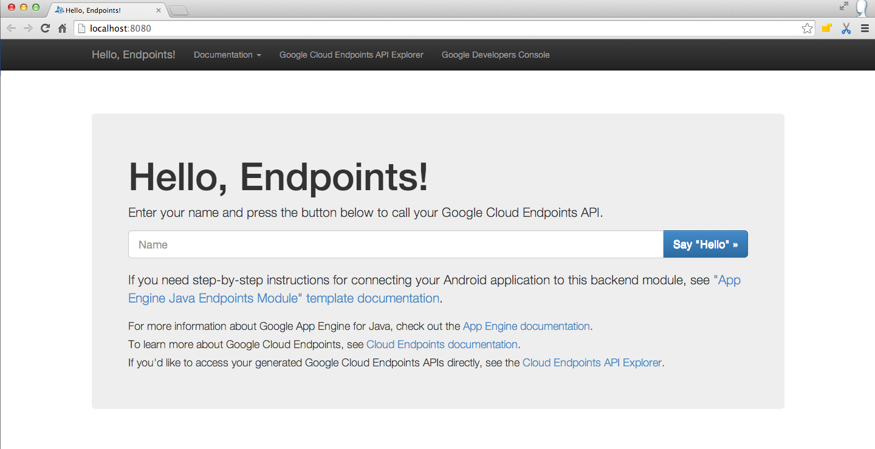Click the browser forward arrow
The height and width of the screenshot is (449, 875).
coord(28,29)
